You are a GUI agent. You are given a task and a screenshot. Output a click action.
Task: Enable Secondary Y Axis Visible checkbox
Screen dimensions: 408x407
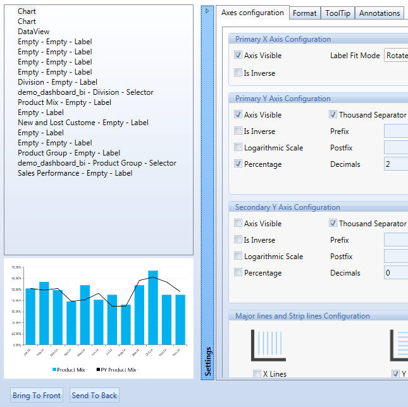238,223
